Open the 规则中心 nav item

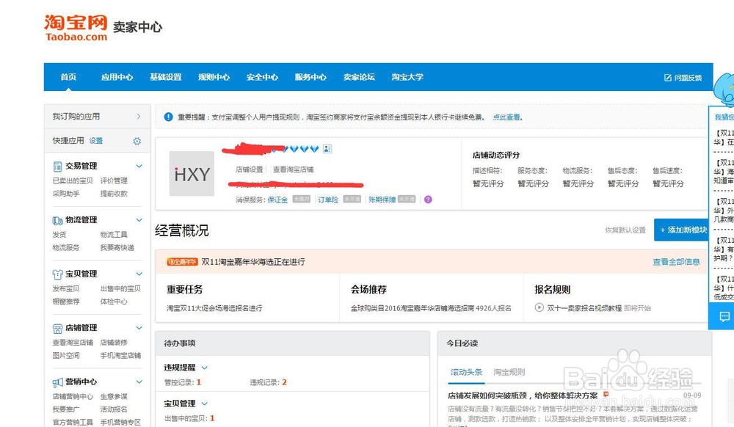click(214, 77)
